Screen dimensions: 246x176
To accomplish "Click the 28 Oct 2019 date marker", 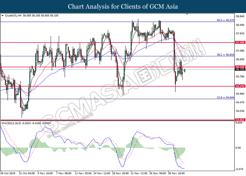I will tap(8, 173).
